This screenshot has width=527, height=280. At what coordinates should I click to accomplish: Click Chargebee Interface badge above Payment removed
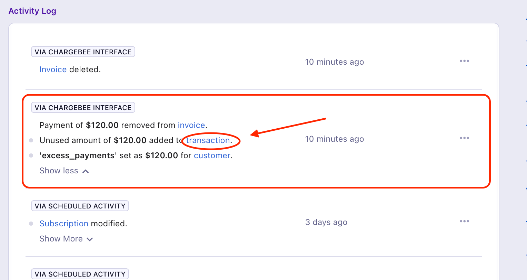(83, 108)
